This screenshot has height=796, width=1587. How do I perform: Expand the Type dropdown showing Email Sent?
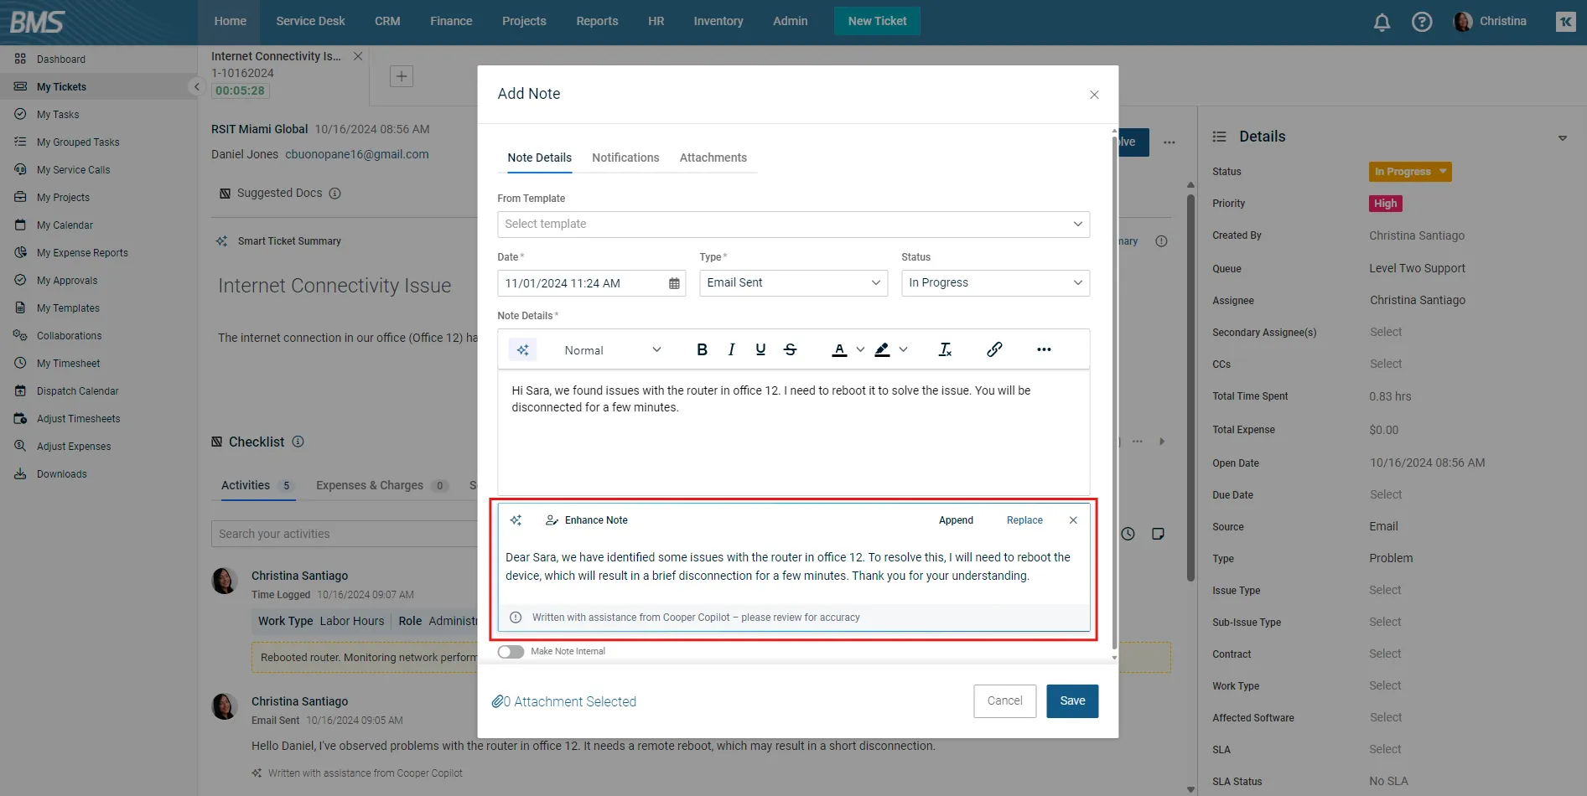pos(792,282)
